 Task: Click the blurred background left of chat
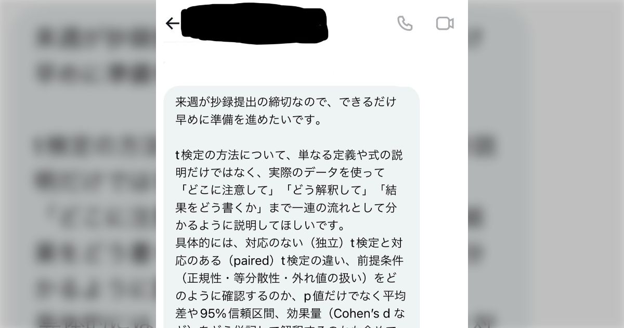click(78, 164)
